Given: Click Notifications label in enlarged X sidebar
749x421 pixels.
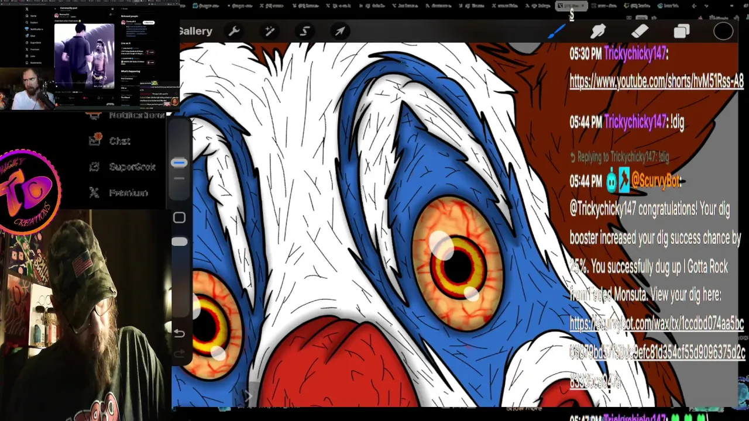Looking at the screenshot, I should [137, 115].
